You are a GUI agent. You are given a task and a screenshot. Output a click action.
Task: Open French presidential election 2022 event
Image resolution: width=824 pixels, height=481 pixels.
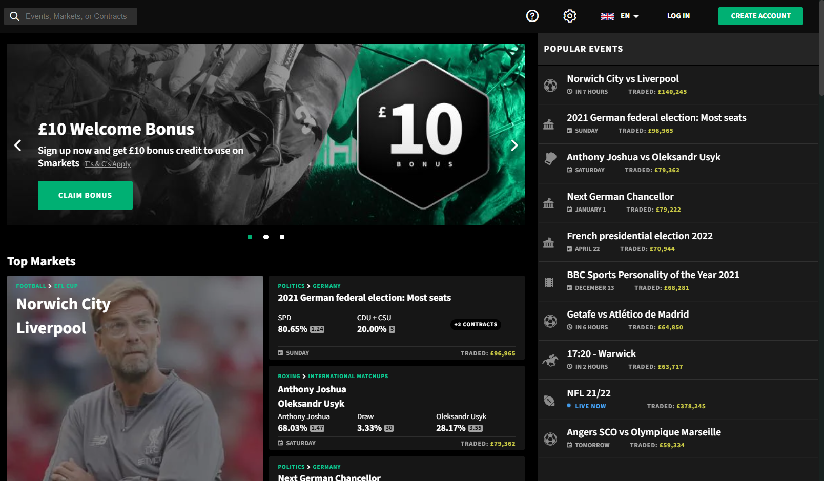(678, 242)
